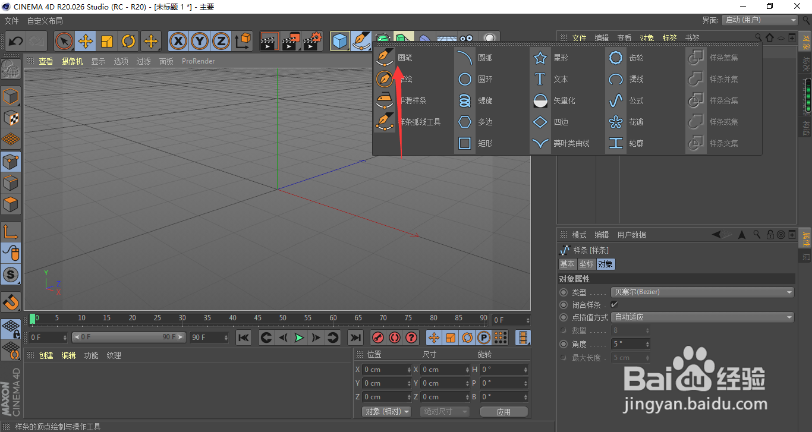Image resolution: width=812 pixels, height=432 pixels.
Task: Check the 闭合样条 checkbox
Action: point(614,305)
